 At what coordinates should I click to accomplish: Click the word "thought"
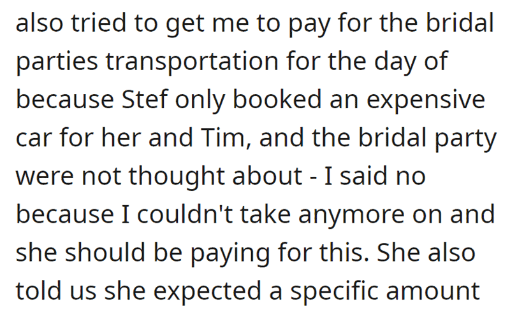click(177, 177)
